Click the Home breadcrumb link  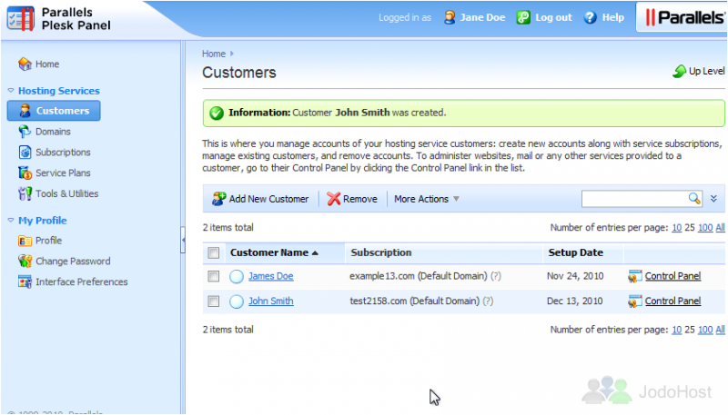(214, 54)
